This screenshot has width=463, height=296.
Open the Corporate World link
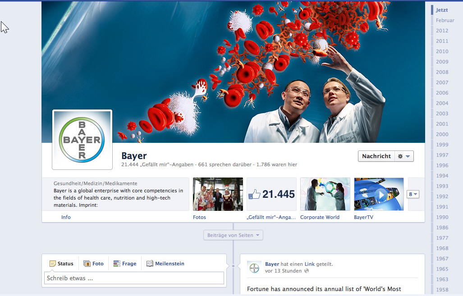(320, 217)
